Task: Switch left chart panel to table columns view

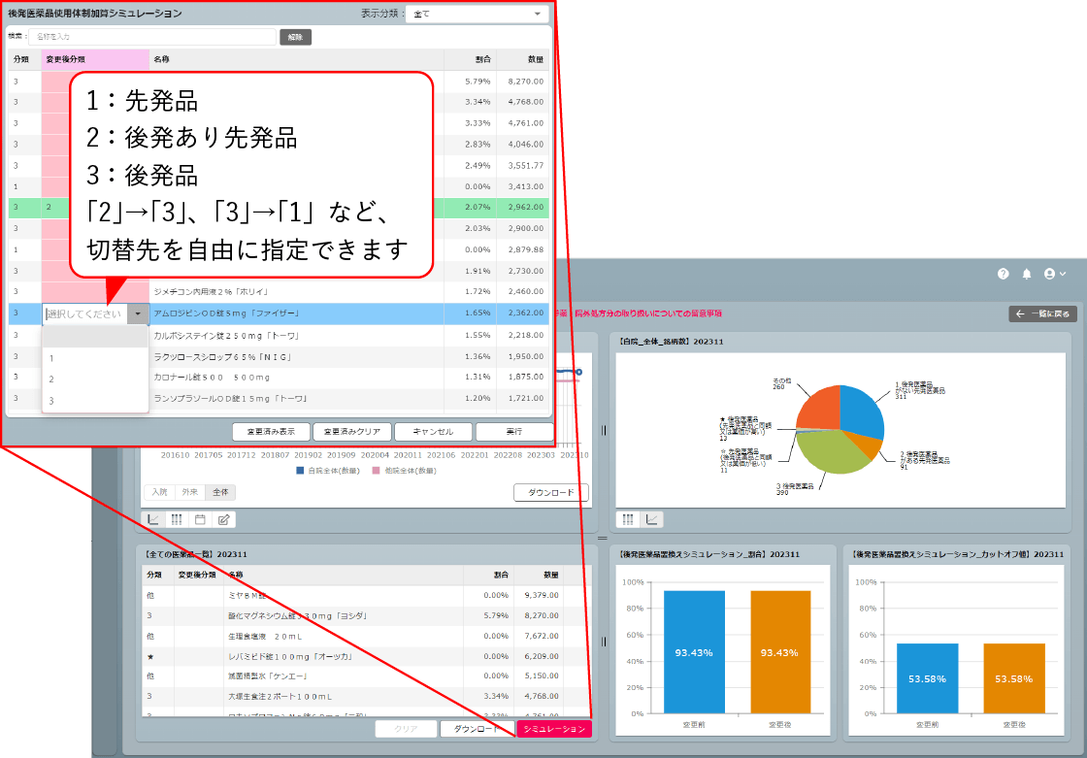Action: 177,519
